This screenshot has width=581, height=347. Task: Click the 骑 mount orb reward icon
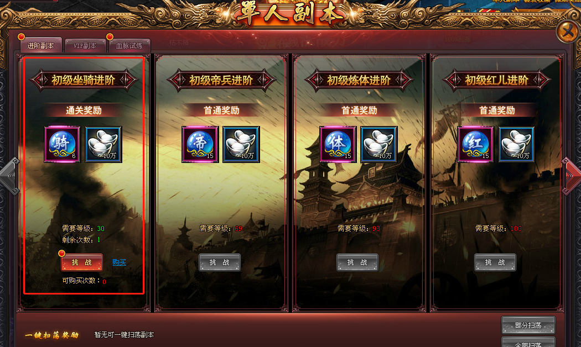coord(62,144)
